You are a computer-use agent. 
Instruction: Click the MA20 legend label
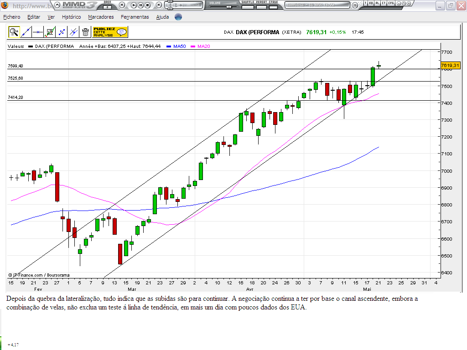tap(204, 46)
